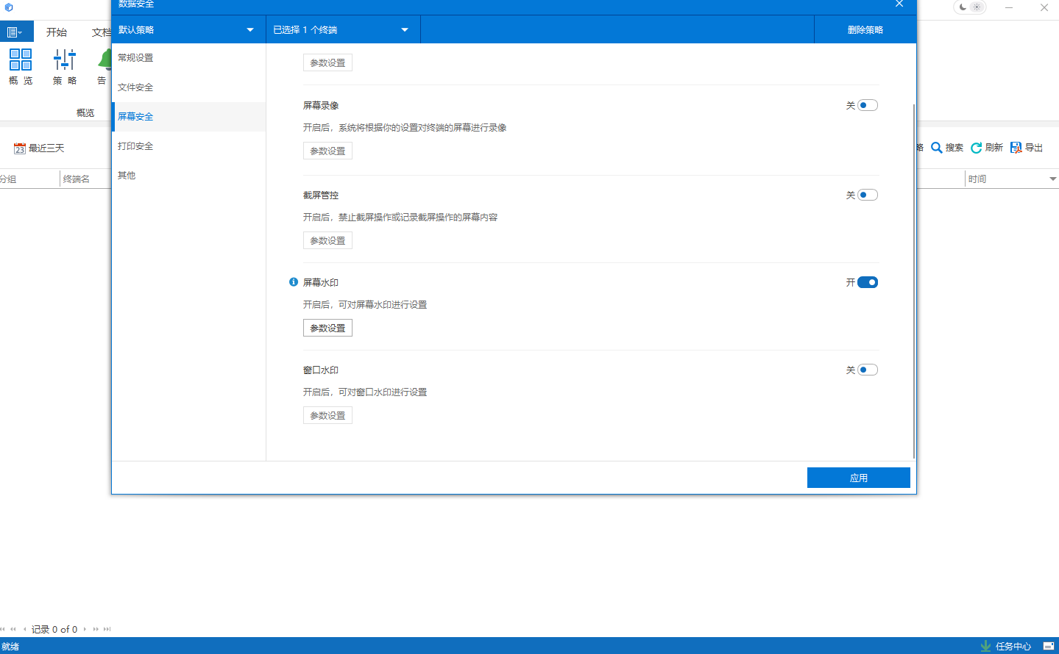The image size is (1059, 654).
Task: Switch the day/night theme toggle
Action: (969, 7)
